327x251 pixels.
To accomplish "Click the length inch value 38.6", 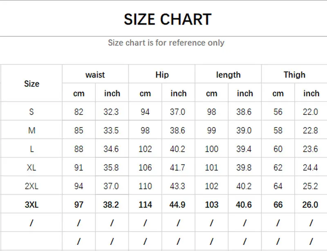I will 244,112.
